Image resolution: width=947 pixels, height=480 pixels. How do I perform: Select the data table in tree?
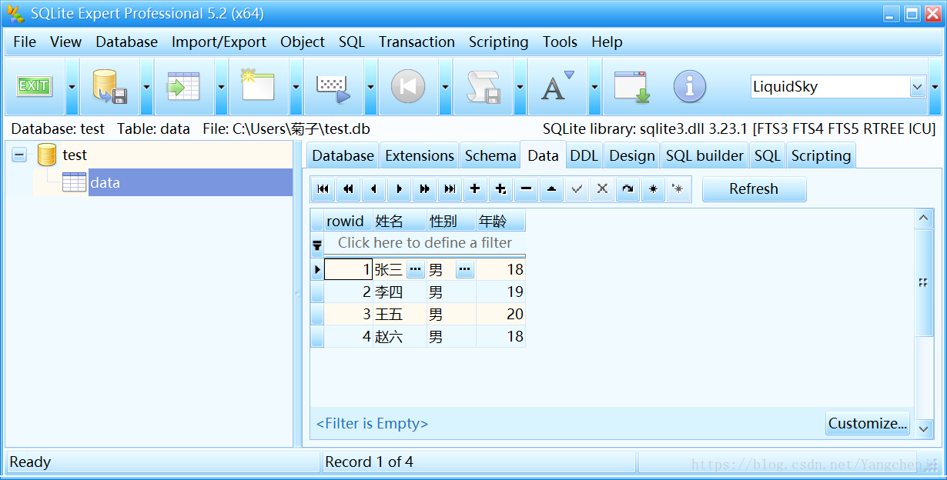point(105,182)
